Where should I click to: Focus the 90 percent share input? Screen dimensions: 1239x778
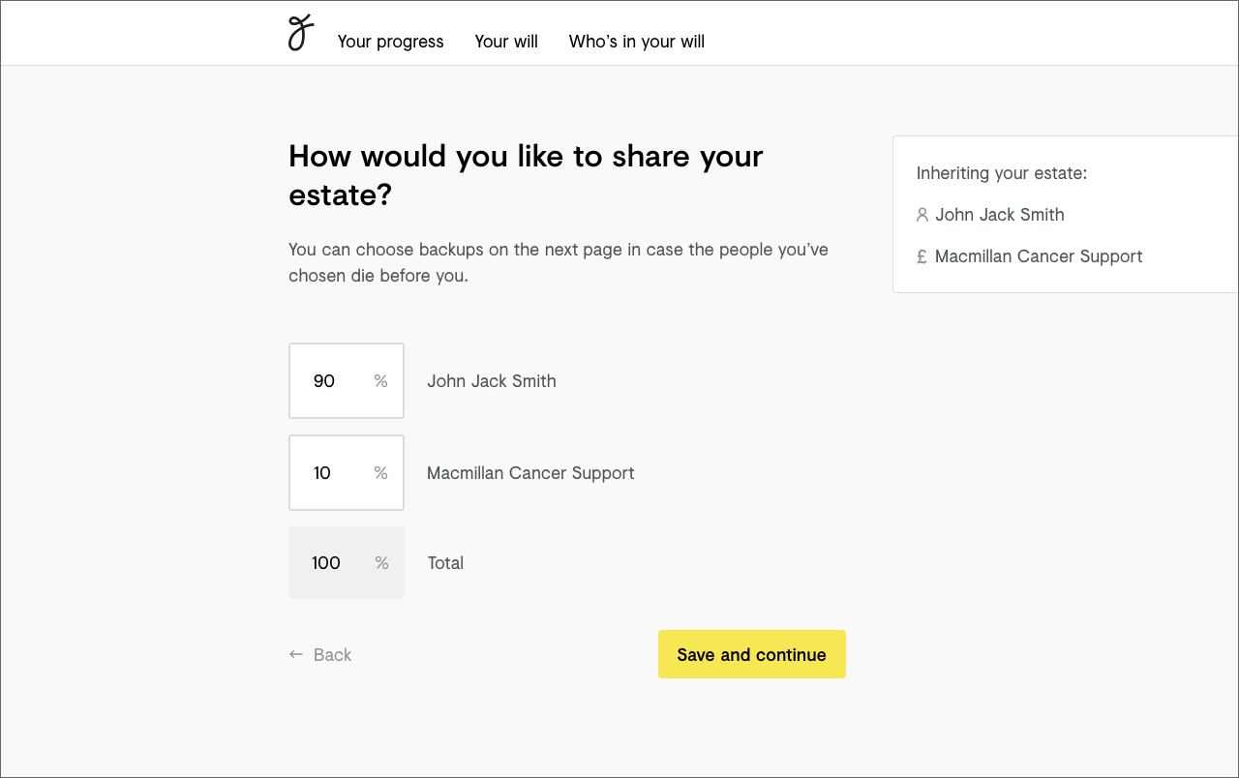(x=329, y=381)
